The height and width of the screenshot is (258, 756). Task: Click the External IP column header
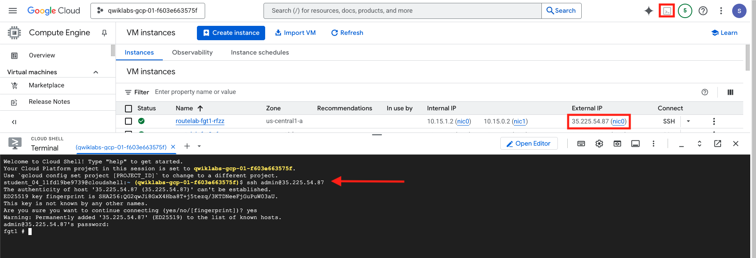click(x=587, y=108)
